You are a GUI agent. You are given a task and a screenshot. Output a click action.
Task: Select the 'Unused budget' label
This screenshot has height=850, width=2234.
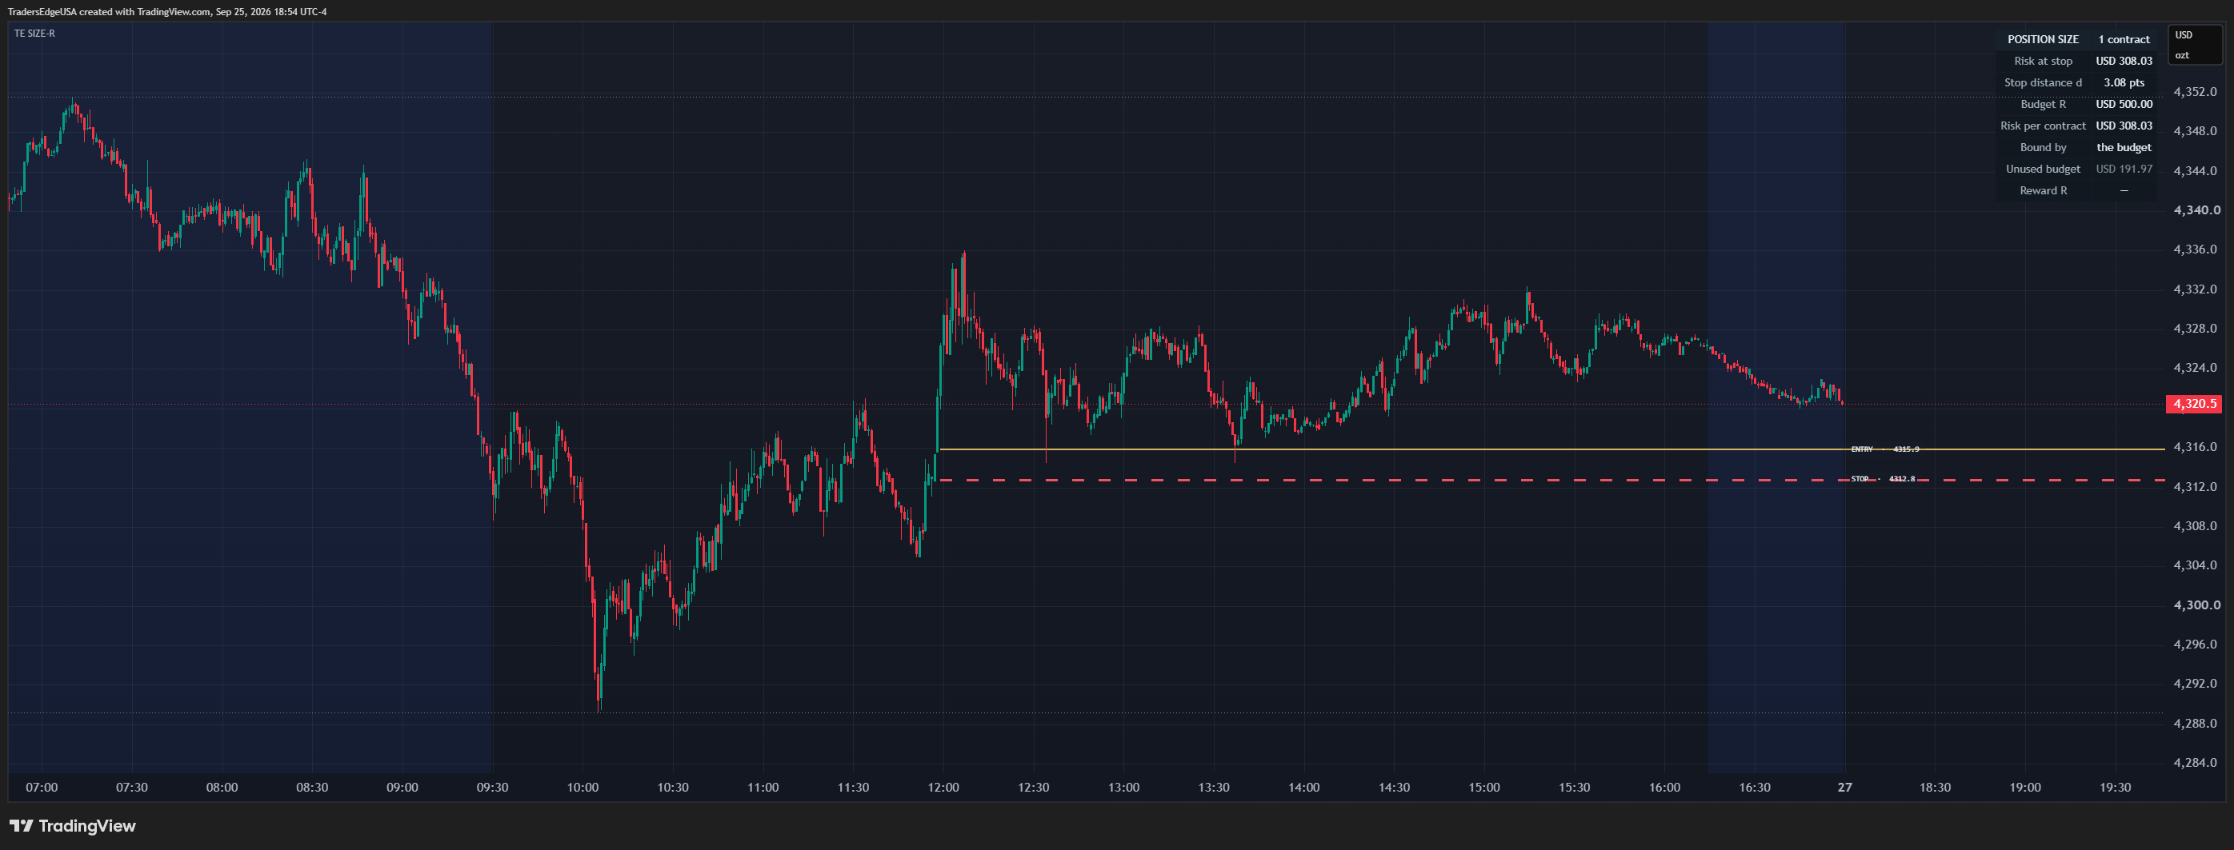pos(2042,170)
